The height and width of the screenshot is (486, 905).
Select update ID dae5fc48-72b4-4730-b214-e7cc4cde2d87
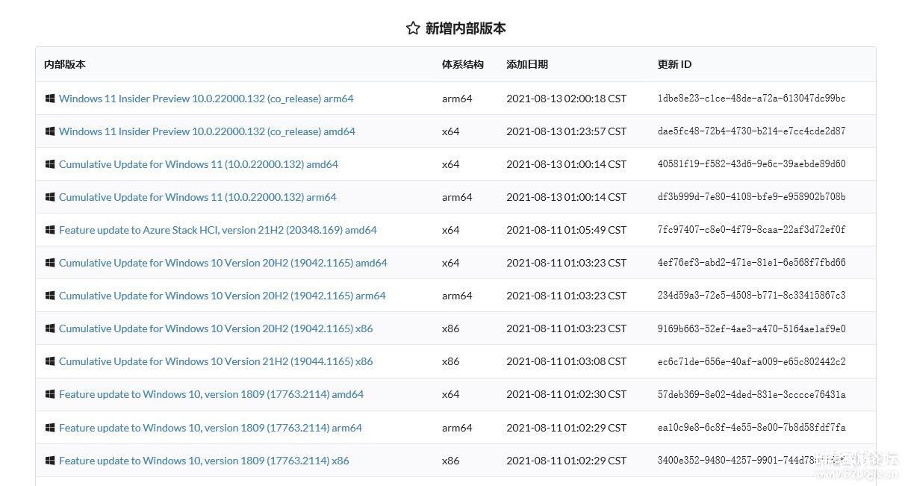tap(752, 131)
